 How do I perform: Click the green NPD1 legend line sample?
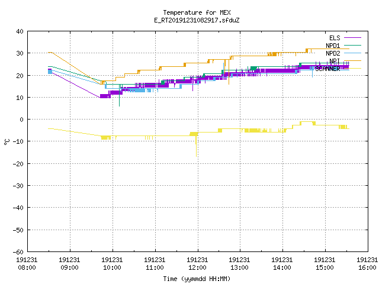pos(352,45)
